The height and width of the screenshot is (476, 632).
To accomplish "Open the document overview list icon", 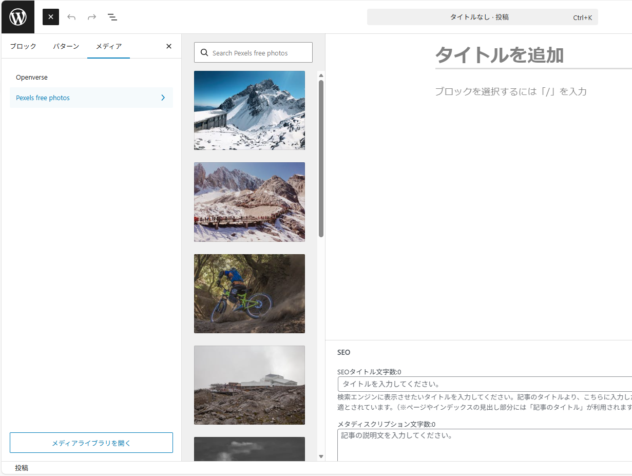I will 112,17.
